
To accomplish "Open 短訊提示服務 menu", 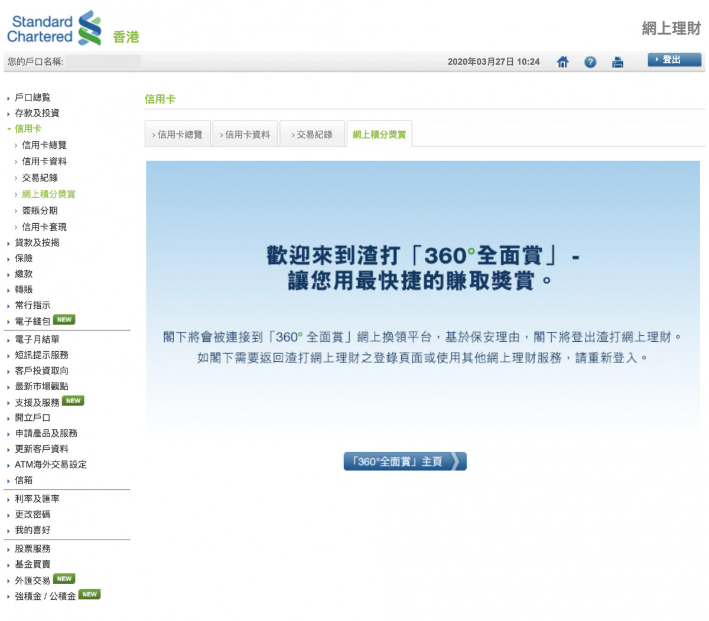I will coord(41,355).
